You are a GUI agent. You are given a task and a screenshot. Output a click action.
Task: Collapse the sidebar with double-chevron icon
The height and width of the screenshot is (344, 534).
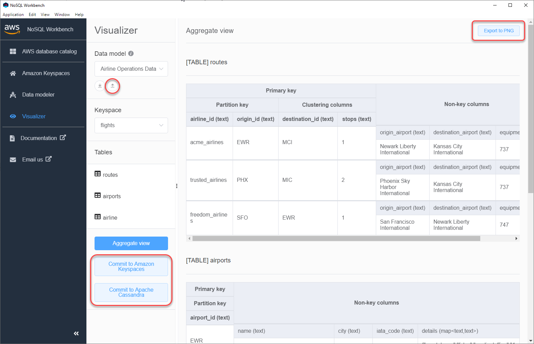[x=76, y=333]
